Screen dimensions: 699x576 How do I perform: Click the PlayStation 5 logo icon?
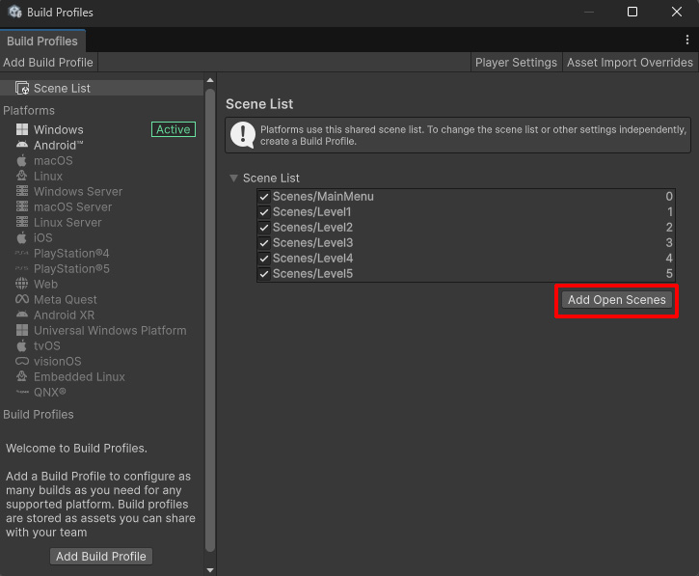click(22, 268)
